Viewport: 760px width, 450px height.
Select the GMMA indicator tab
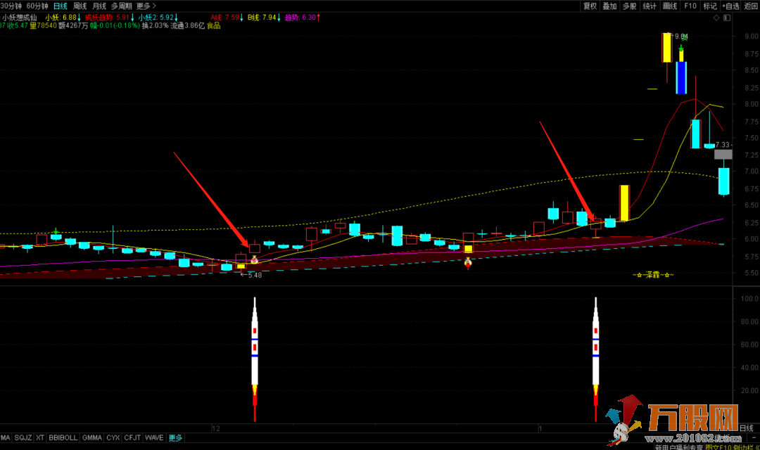click(x=91, y=438)
